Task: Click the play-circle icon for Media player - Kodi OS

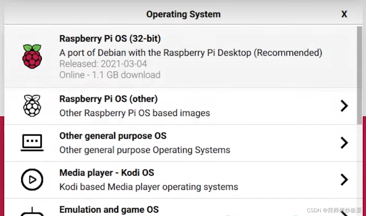Action: 32,180
